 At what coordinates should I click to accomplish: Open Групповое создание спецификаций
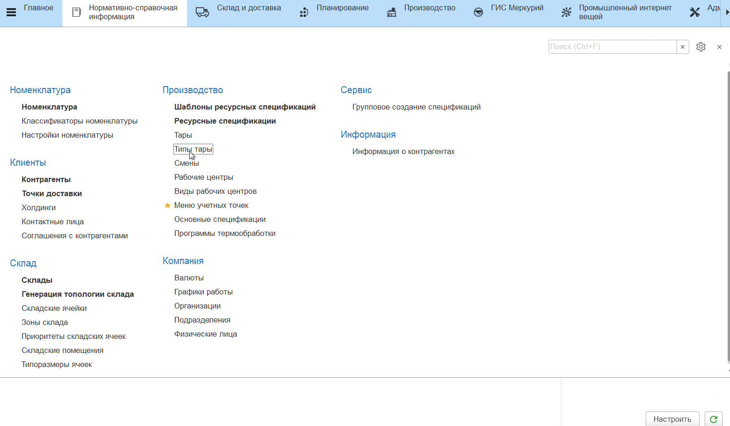[416, 107]
